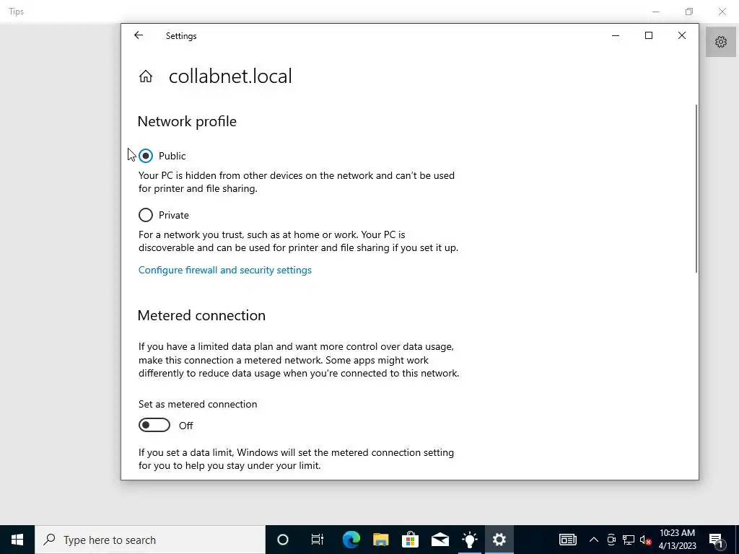Image resolution: width=739 pixels, height=554 pixels.
Task: Open the gear settings icon in Tips window
Action: (x=721, y=42)
